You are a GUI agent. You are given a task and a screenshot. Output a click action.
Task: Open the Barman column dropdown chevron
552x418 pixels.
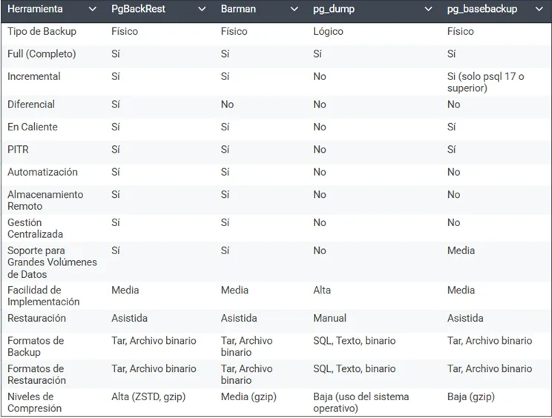pyautogui.click(x=294, y=10)
